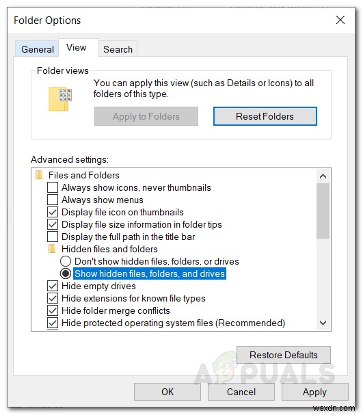Enable Always show icons, never thumbnails
Image resolution: width=363 pixels, height=415 pixels.
tap(53, 187)
